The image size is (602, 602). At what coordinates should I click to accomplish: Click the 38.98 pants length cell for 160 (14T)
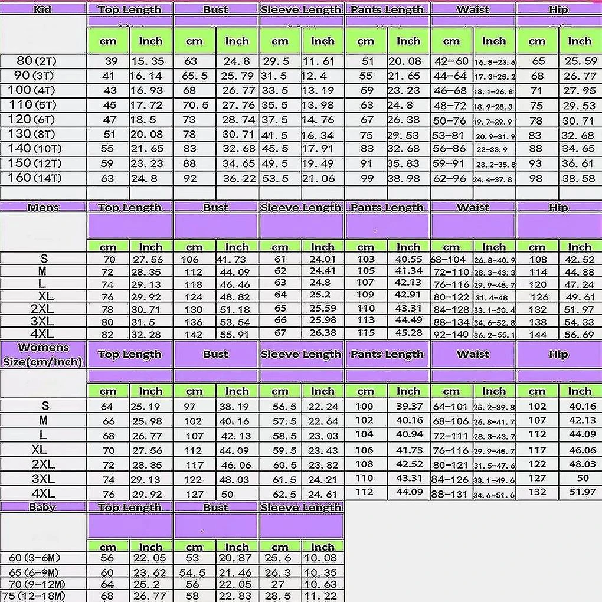(408, 178)
